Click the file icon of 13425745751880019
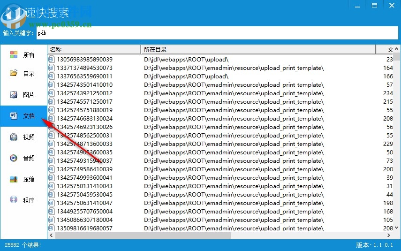The height and width of the screenshot is (251, 401). click(51, 110)
